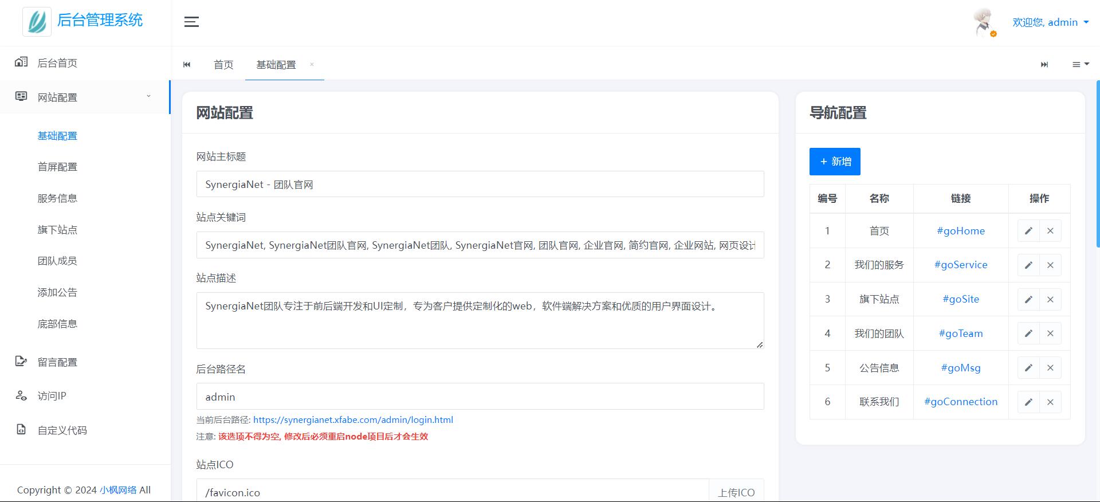Viewport: 1100px width, 502px height.
Task: Open the 欢迎您, admin user dropdown
Action: point(1050,22)
